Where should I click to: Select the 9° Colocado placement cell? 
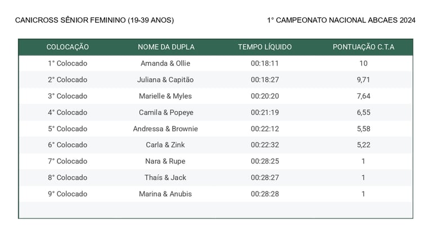point(67,194)
